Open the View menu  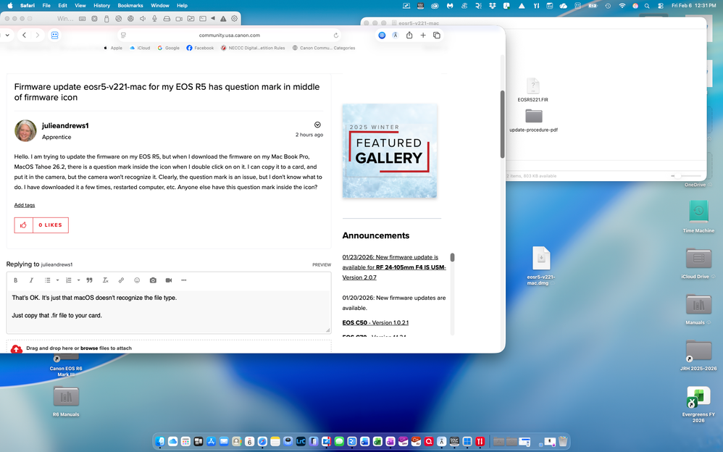click(x=80, y=6)
